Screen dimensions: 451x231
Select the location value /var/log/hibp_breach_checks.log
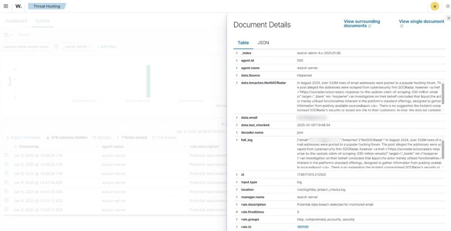[x=321, y=190]
